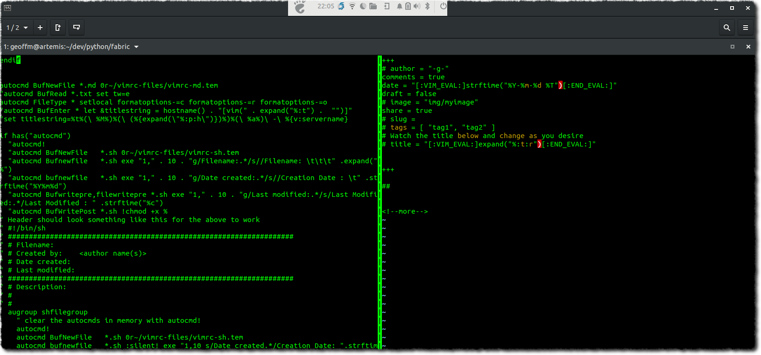
Task: Click '# slug =' line
Action: click(399, 119)
